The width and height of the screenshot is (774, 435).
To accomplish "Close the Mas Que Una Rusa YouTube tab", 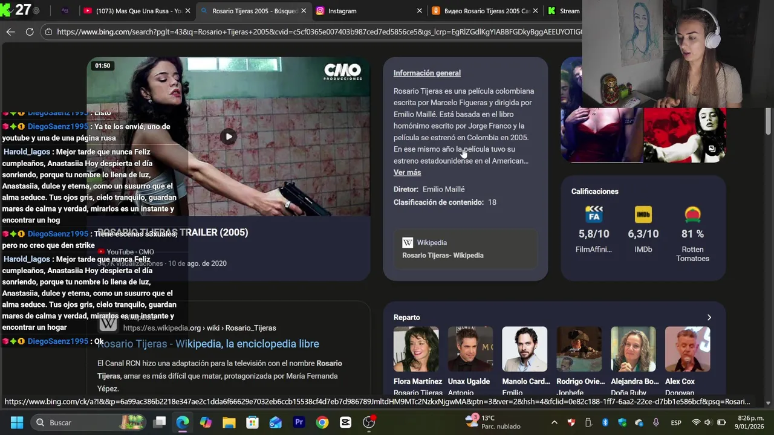I will pos(187,11).
